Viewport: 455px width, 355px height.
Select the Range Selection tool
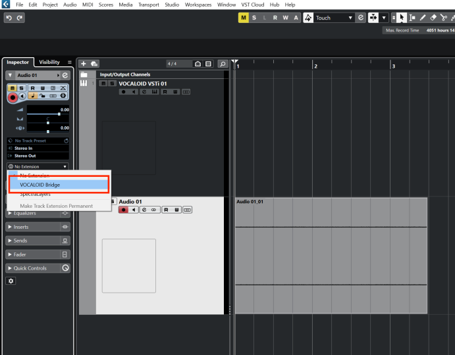click(412, 18)
